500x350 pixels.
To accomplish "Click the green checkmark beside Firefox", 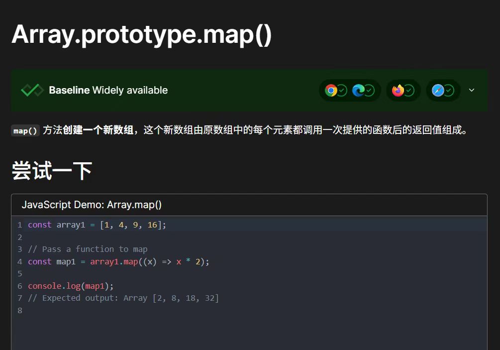I will 409,90.
